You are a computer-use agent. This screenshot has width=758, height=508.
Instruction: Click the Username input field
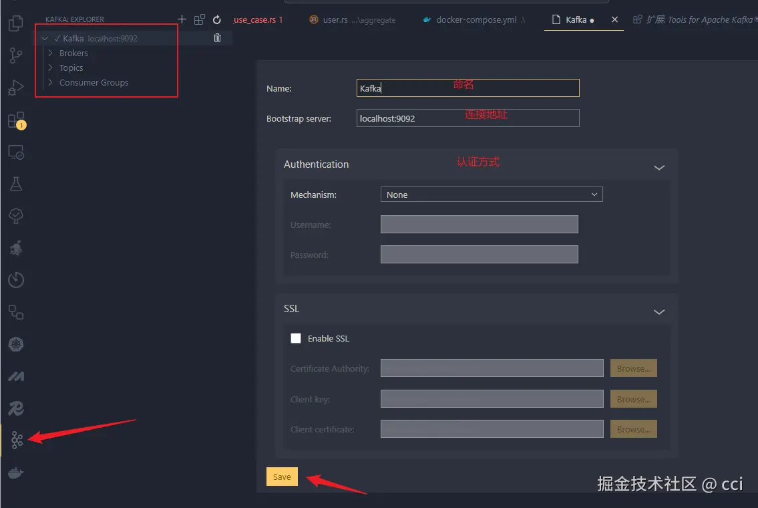[479, 225]
